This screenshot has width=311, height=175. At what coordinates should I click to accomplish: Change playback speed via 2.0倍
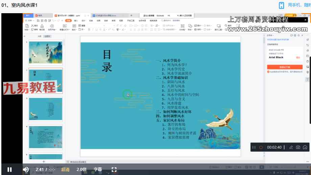pyautogui.click(x=81, y=170)
